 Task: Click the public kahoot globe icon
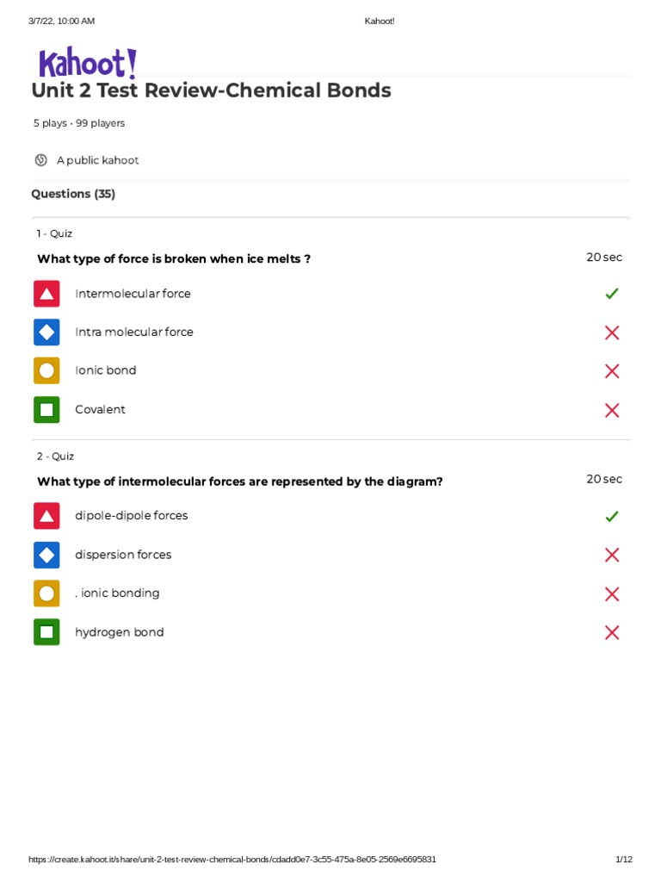(x=40, y=160)
